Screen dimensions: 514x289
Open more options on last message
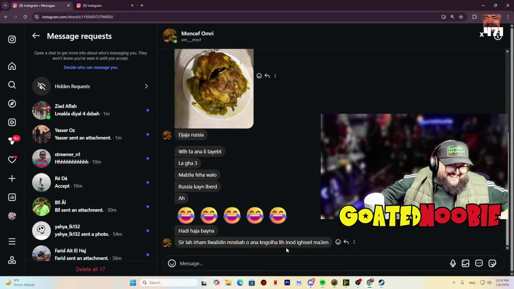(354, 242)
